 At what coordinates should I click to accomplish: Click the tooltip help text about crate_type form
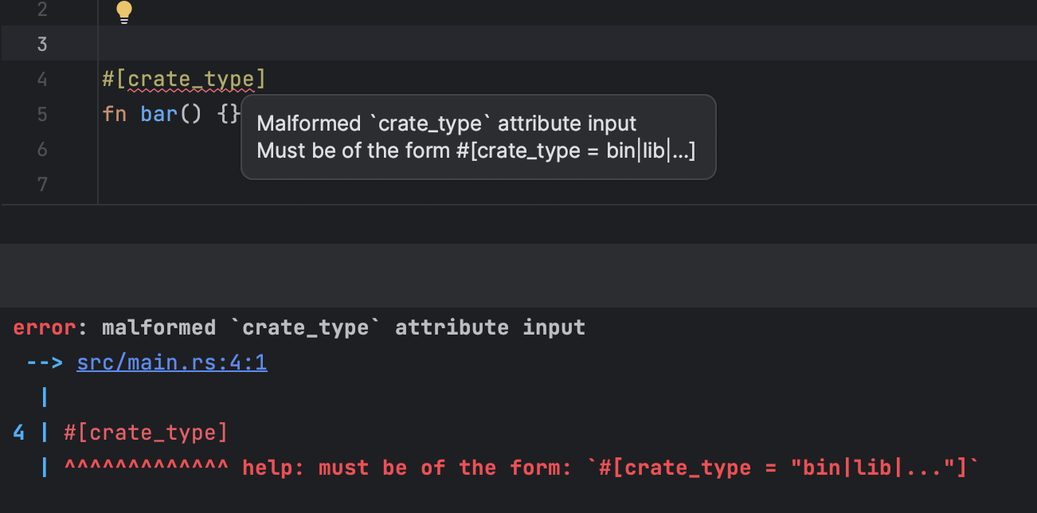coord(475,151)
